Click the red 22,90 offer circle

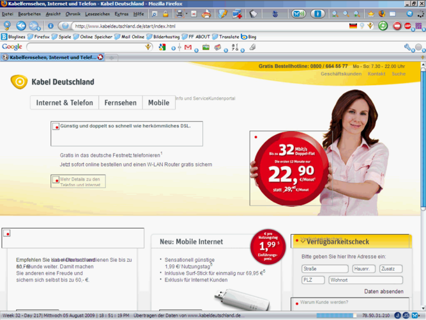291,168
